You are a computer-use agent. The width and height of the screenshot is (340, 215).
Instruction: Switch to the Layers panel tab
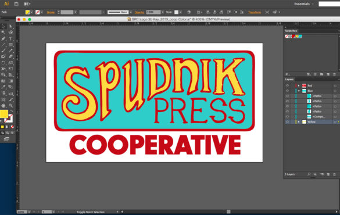tap(289, 80)
